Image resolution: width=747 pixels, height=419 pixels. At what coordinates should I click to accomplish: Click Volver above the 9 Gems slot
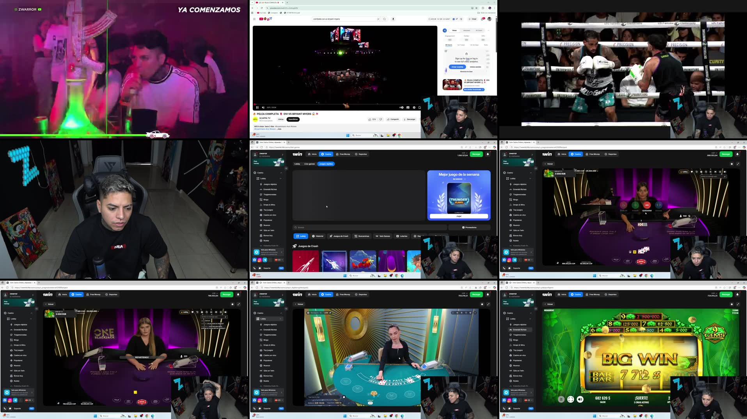point(549,304)
